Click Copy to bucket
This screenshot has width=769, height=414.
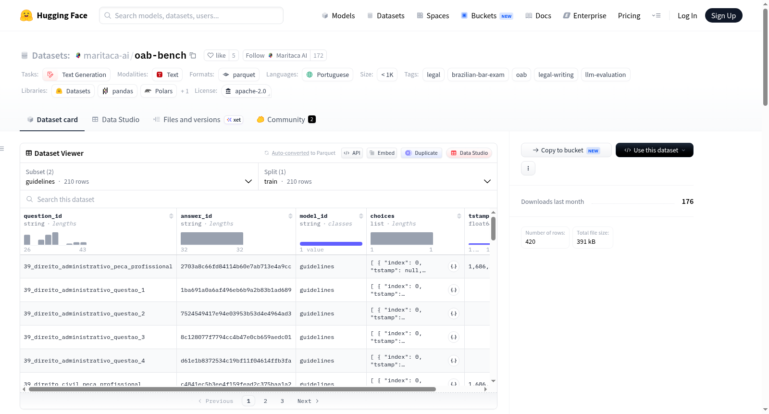pos(566,150)
